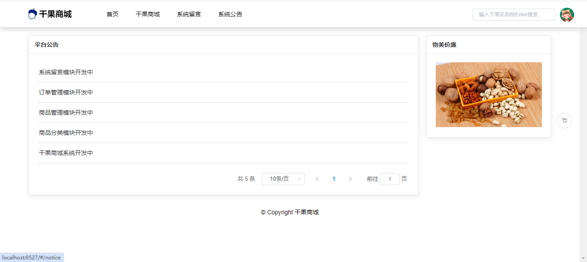Select the 首页 navigation menu item
The image size is (587, 262).
(113, 14)
